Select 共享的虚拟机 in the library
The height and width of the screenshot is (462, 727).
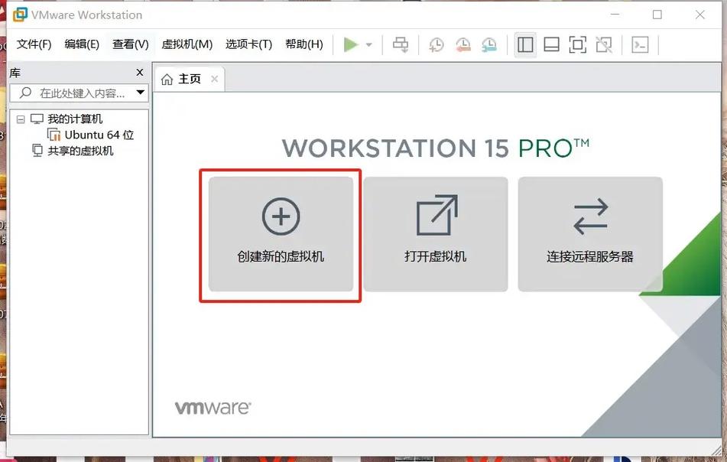[80, 151]
